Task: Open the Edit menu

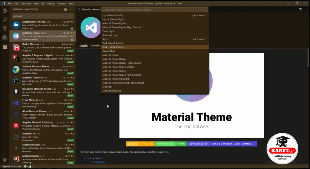Action: pyautogui.click(x=16, y=4)
